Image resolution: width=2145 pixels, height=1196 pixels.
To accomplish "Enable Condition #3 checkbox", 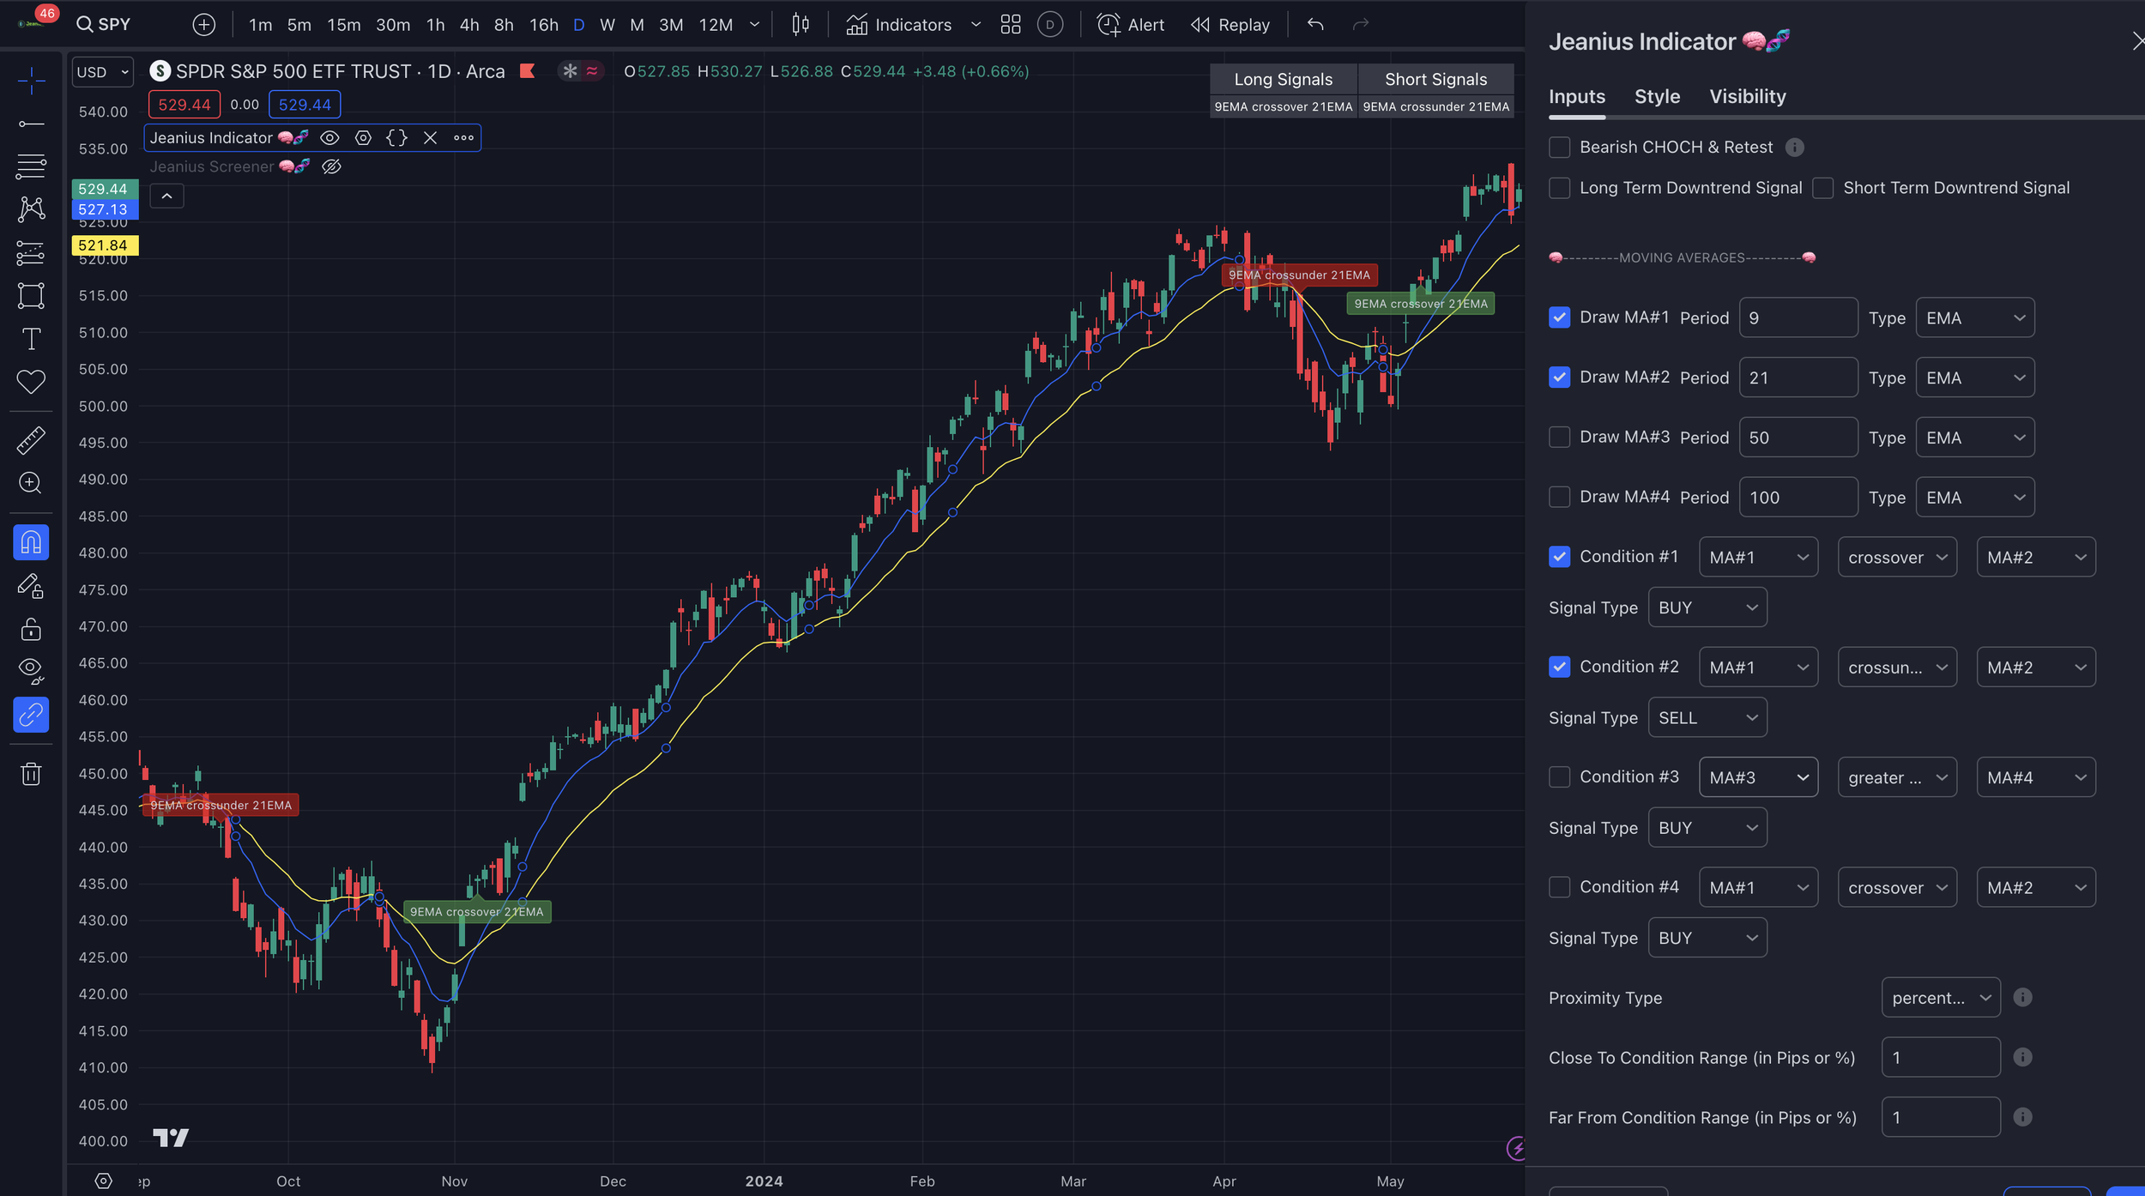I will click(x=1559, y=776).
